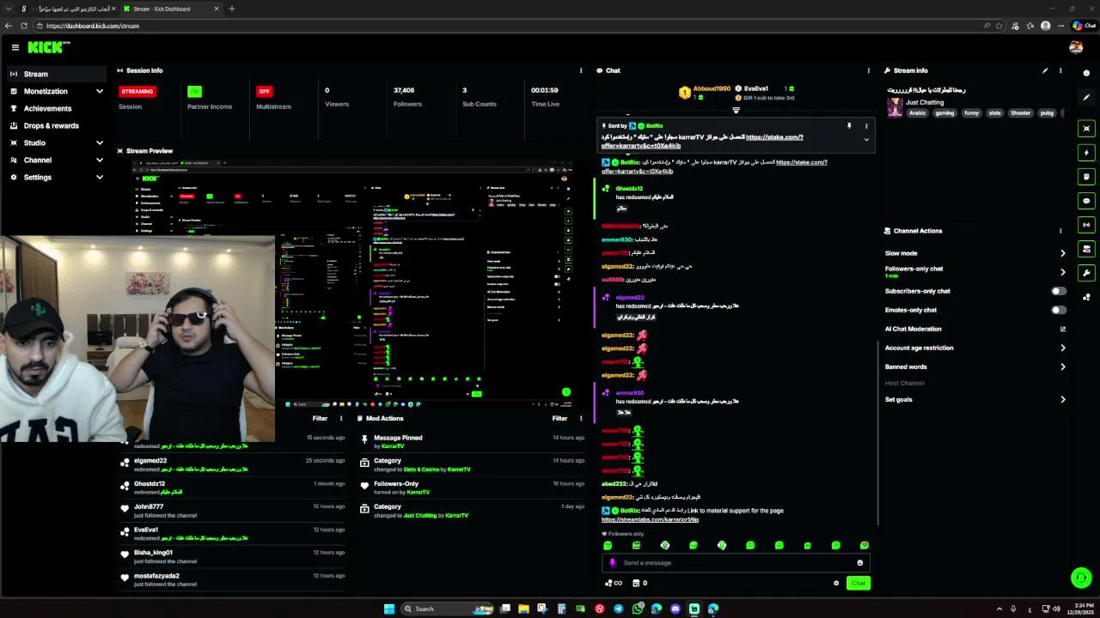This screenshot has height=618, width=1100.
Task: Open Windows Start menu
Action: coord(388,609)
